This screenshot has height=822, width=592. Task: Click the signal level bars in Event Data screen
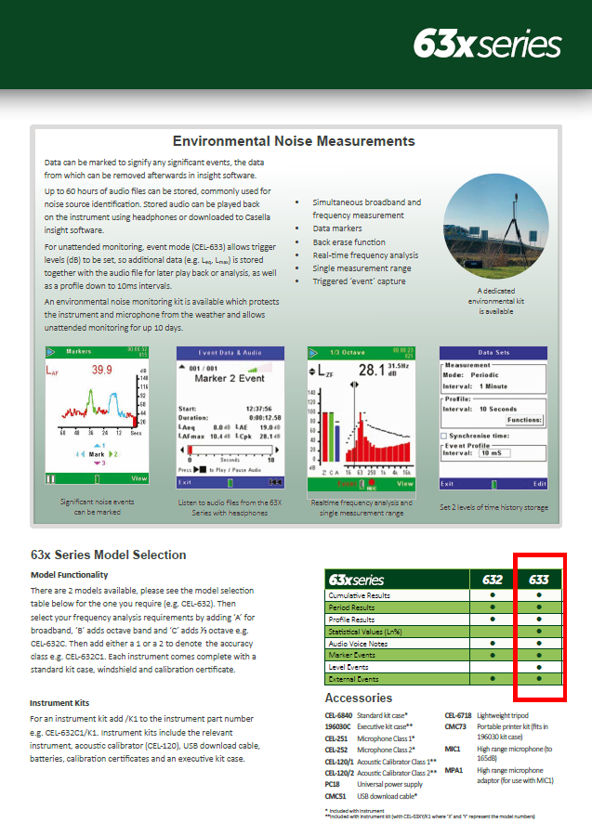260,367
